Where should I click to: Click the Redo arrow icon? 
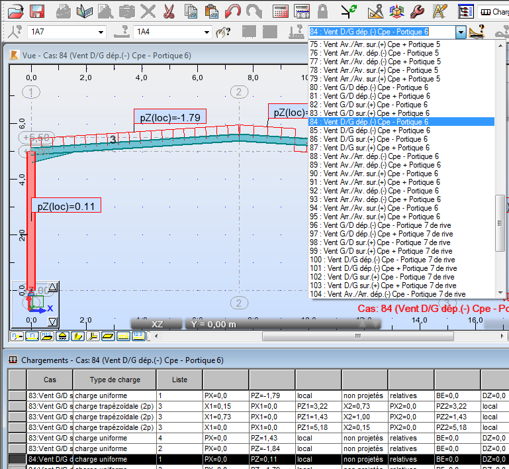(254, 11)
